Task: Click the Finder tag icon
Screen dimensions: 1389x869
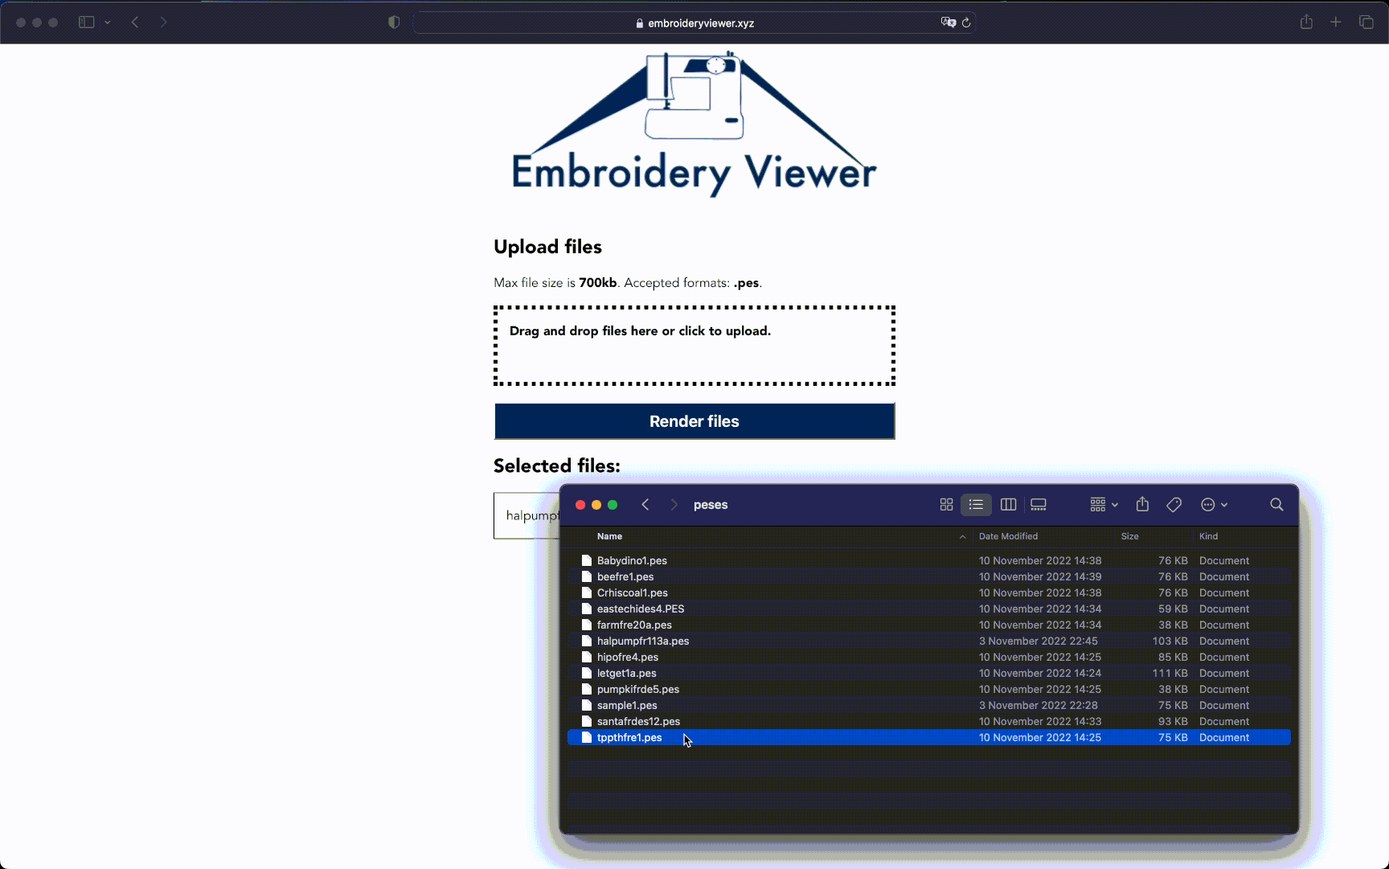Action: (x=1174, y=505)
